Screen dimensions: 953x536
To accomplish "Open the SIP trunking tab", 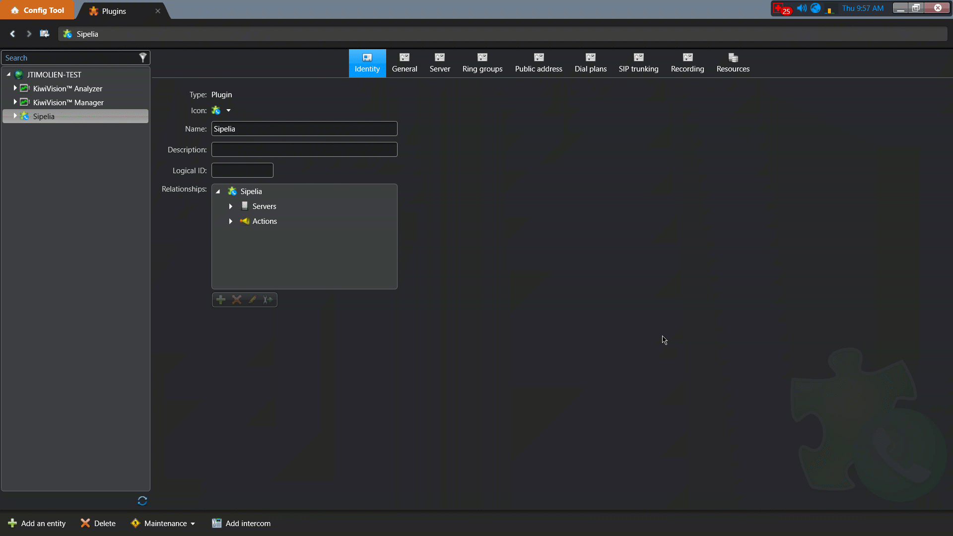I will 638,63.
